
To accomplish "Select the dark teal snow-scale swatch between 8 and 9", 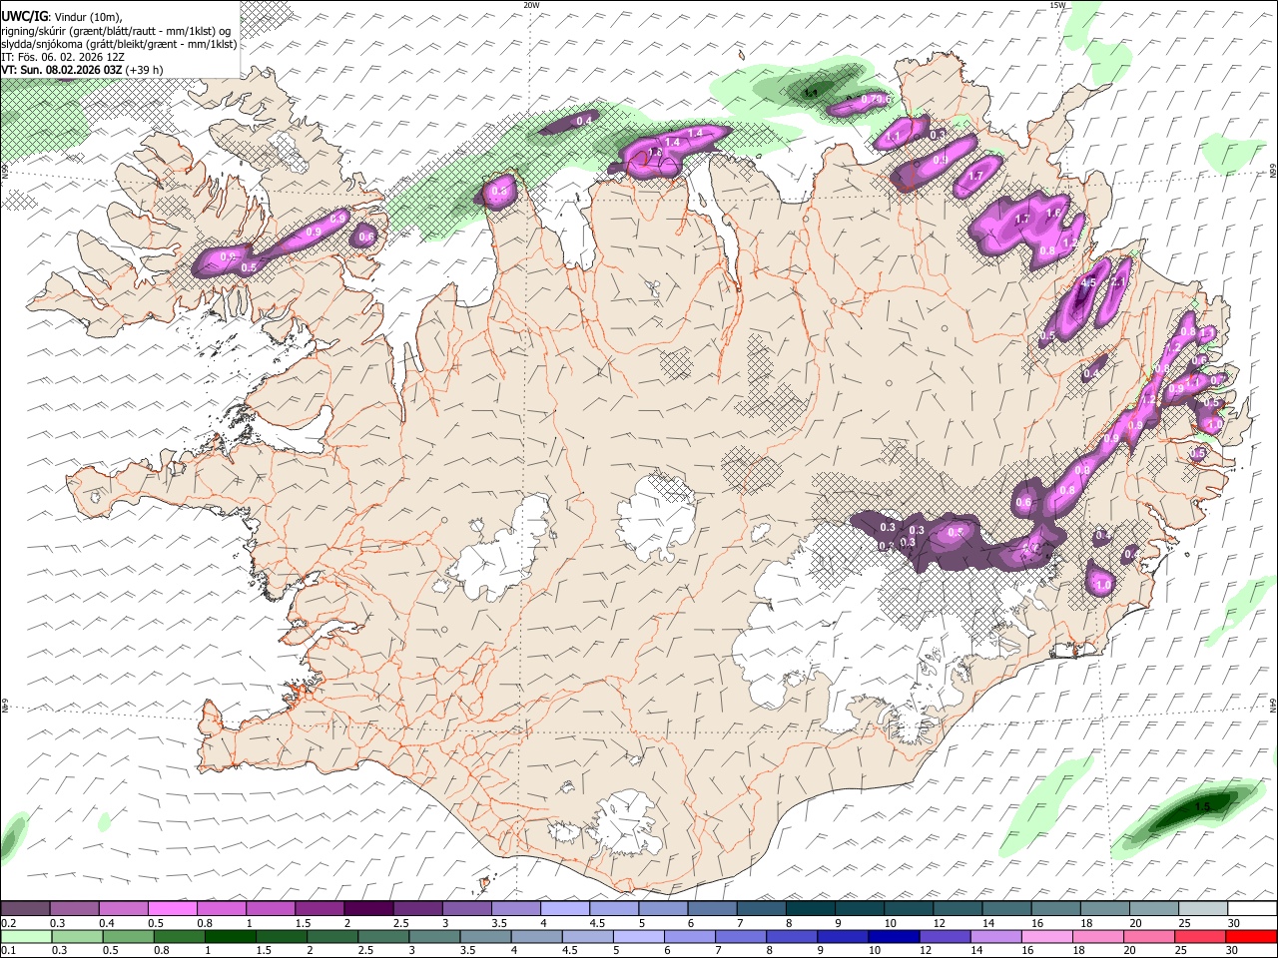I will (x=811, y=908).
